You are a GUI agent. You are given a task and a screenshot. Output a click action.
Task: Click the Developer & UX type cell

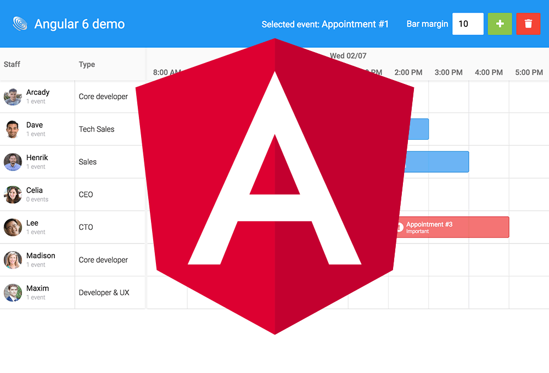pos(110,292)
